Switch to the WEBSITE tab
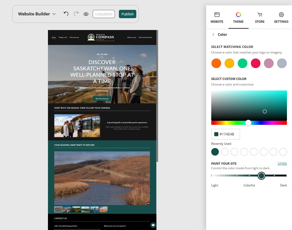292x230 pixels. coord(217,18)
